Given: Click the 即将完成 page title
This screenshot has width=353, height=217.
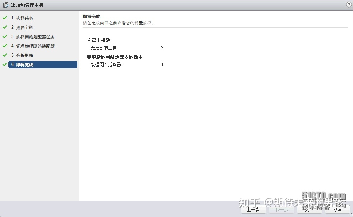Looking at the screenshot, I should point(91,16).
